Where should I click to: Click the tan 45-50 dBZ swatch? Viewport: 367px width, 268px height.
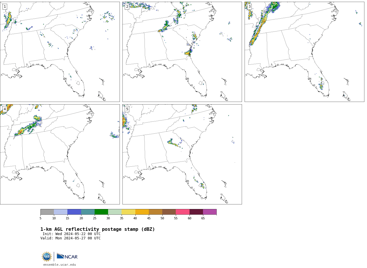coord(156,212)
